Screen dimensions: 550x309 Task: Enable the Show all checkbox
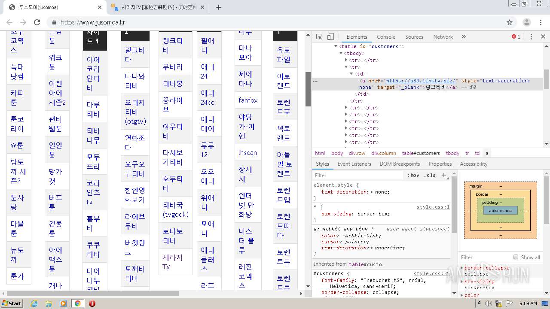(516, 257)
